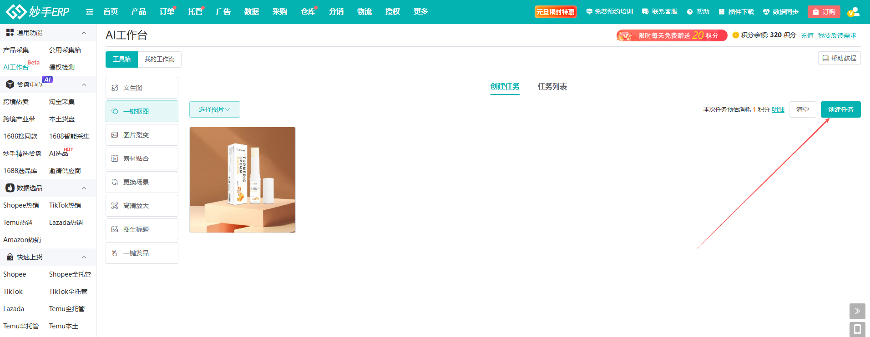Select the turmeric lip balm image thumbnail

243,180
